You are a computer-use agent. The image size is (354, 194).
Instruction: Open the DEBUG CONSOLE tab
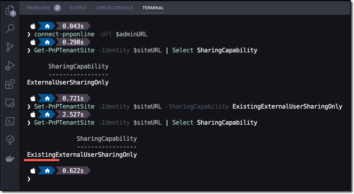[x=114, y=8]
